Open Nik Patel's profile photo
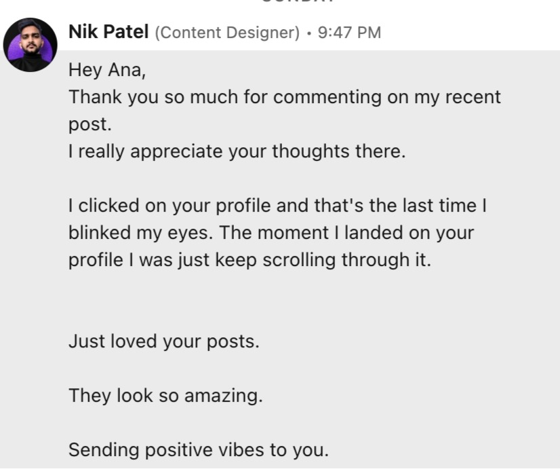This screenshot has width=560, height=469. coord(31,45)
